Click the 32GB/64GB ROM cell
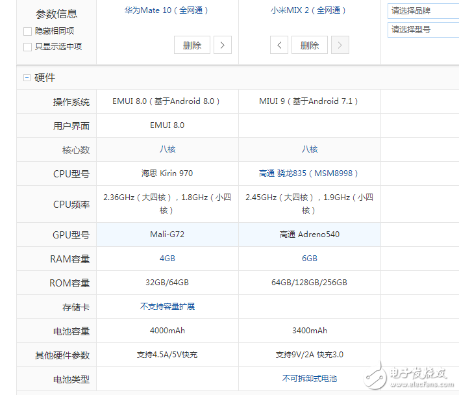Viewport: 459px width, 395px height. [x=167, y=282]
